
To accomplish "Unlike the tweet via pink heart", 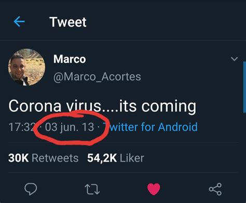I will point(154,189).
